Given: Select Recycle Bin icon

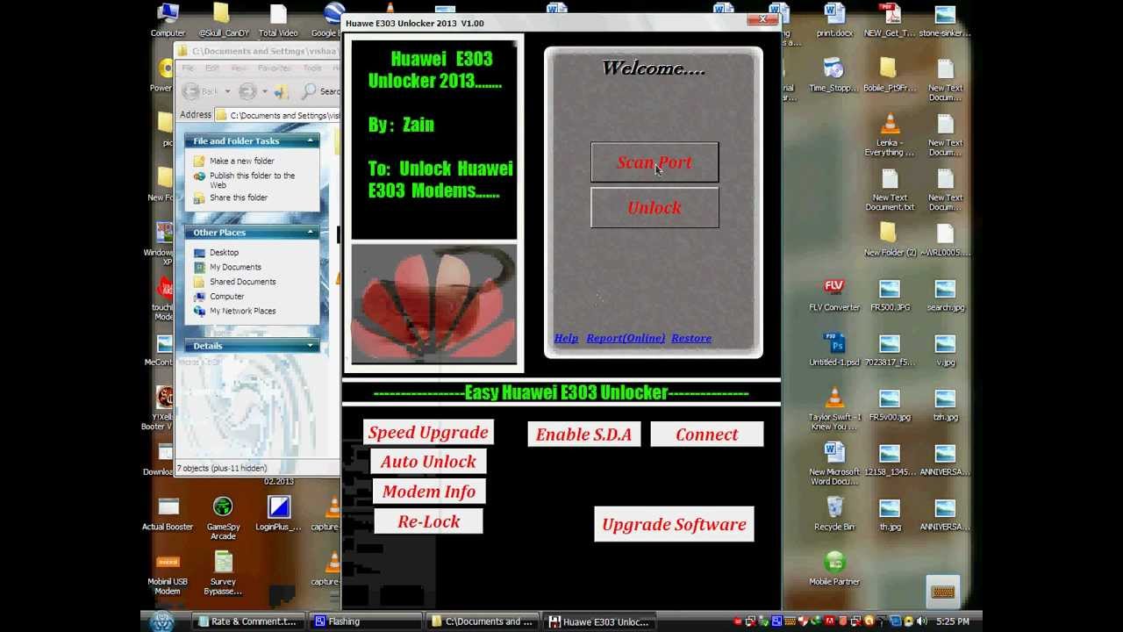Looking at the screenshot, I should [x=834, y=514].
